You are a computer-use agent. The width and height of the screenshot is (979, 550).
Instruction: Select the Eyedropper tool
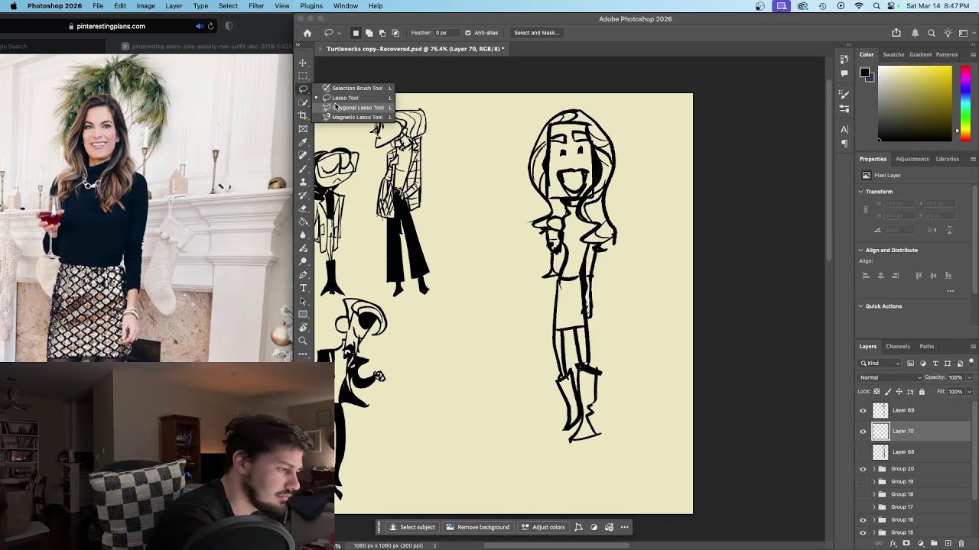pos(303,142)
